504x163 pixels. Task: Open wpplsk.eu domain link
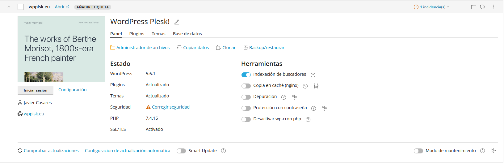click(34, 114)
